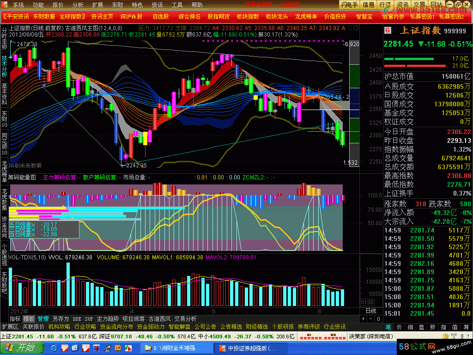The image size is (473, 355).
Task: Select 主力趋势 indicator tab
Action: (108, 319)
